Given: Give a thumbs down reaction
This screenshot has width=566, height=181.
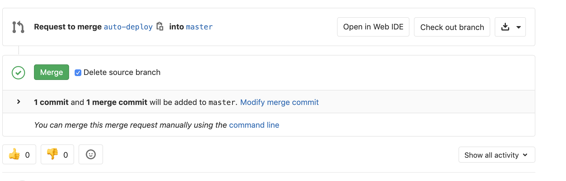Looking at the screenshot, I should pos(52,154).
